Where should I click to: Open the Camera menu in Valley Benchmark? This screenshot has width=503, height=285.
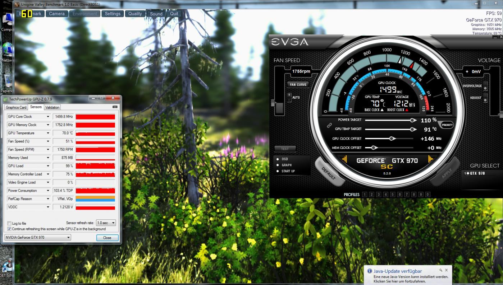coord(57,14)
